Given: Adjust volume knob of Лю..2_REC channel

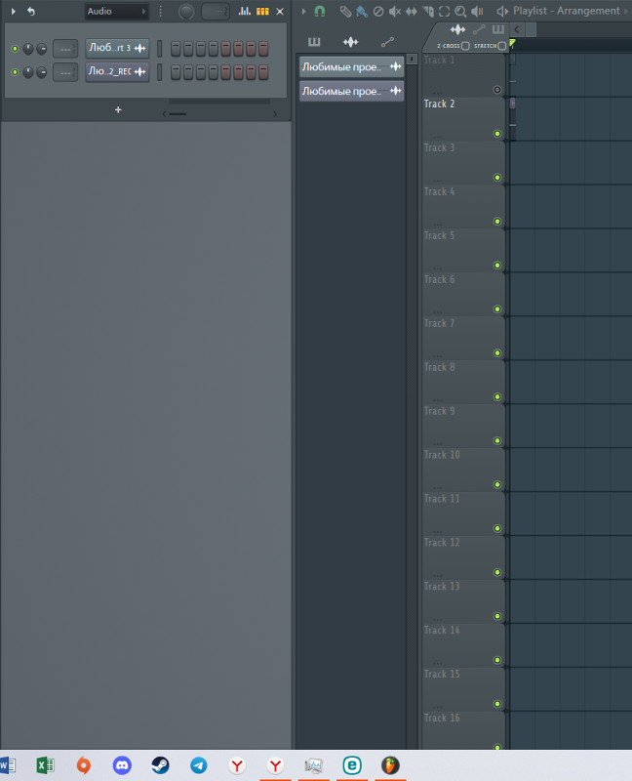Looking at the screenshot, I should point(42,72).
